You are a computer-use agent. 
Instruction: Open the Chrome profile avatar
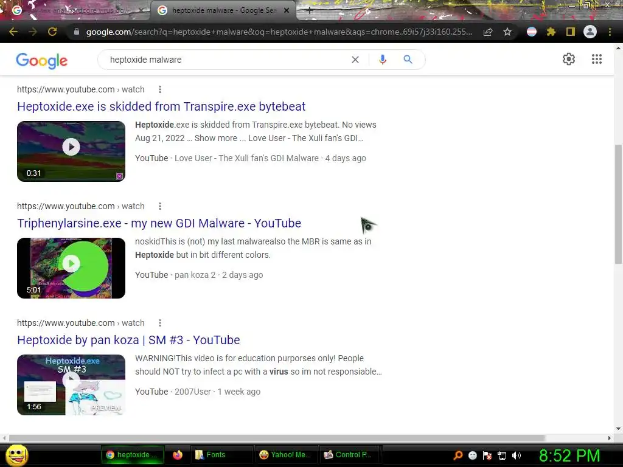[590, 32]
